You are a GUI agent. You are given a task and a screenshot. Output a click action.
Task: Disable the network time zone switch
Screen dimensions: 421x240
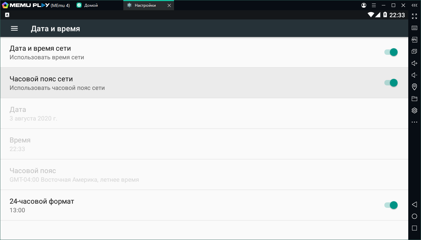pos(391,83)
